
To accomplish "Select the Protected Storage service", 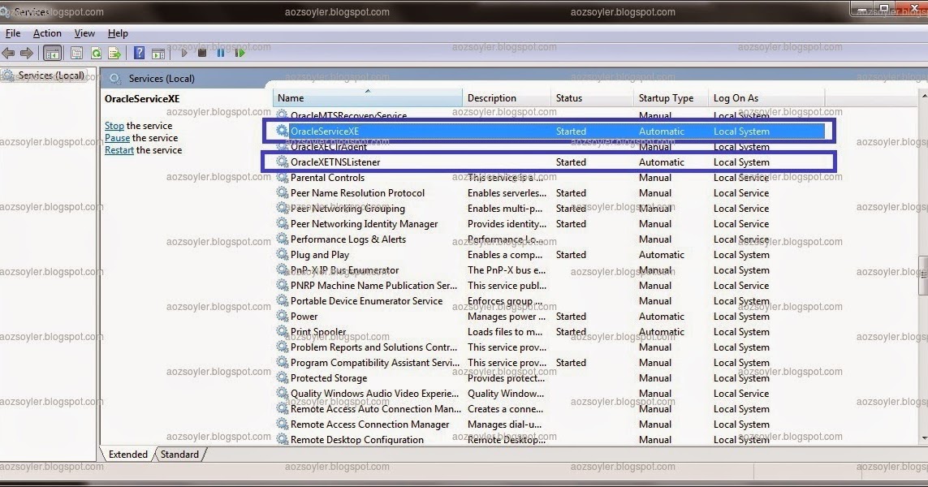I will [329, 377].
